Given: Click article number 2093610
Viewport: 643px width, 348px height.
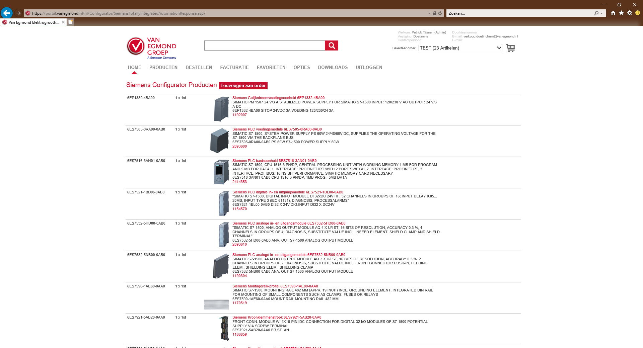Looking at the screenshot, I should tap(239, 245).
